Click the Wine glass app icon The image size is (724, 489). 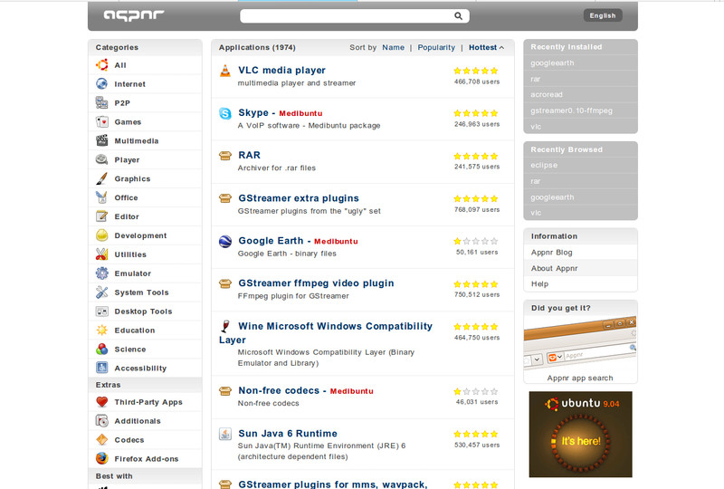[x=224, y=326]
